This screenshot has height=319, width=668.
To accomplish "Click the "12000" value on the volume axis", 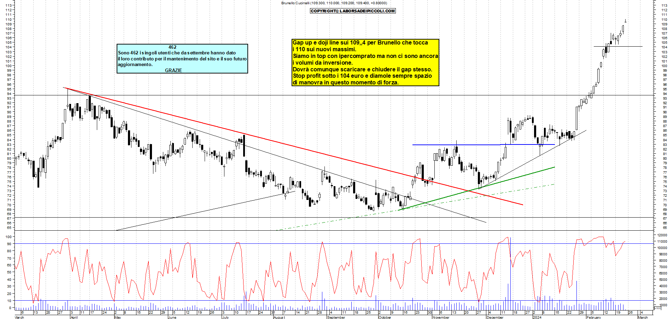I will tap(662, 235).
